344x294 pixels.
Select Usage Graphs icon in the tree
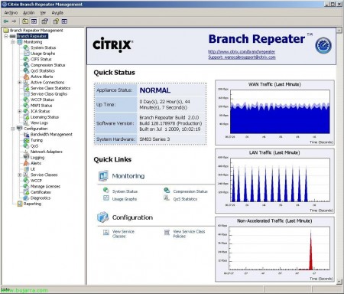pyautogui.click(x=26, y=54)
